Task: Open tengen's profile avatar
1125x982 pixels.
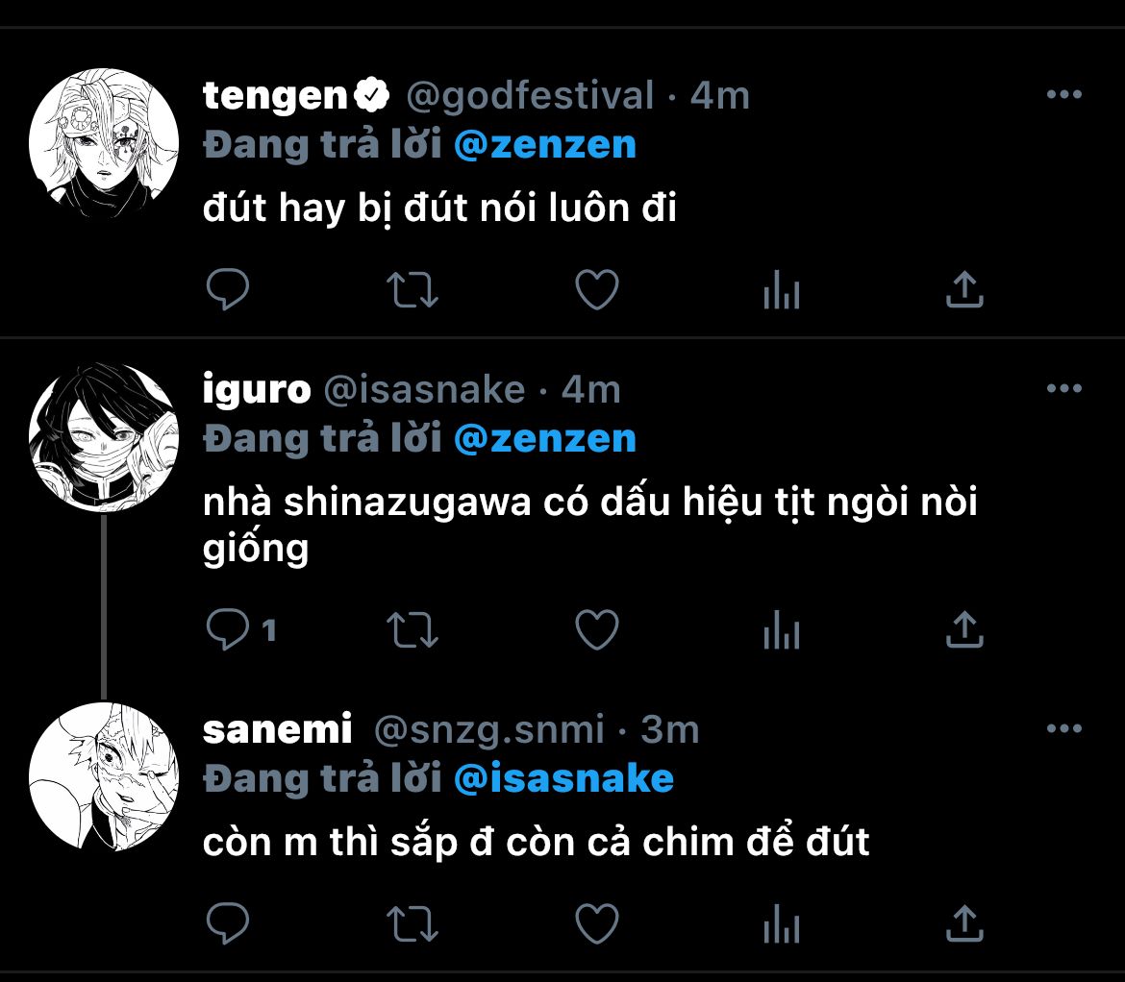Action: [x=104, y=142]
